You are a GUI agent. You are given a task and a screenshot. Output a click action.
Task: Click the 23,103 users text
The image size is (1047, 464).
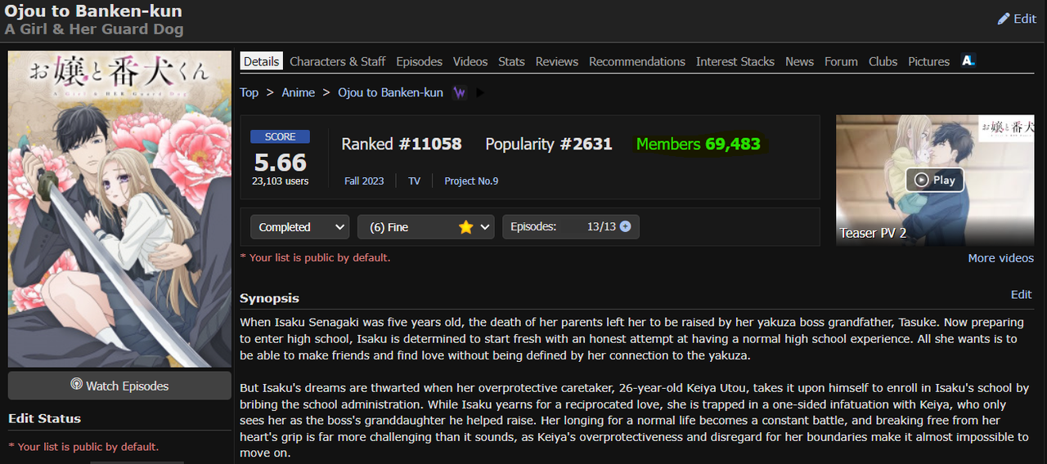point(281,181)
